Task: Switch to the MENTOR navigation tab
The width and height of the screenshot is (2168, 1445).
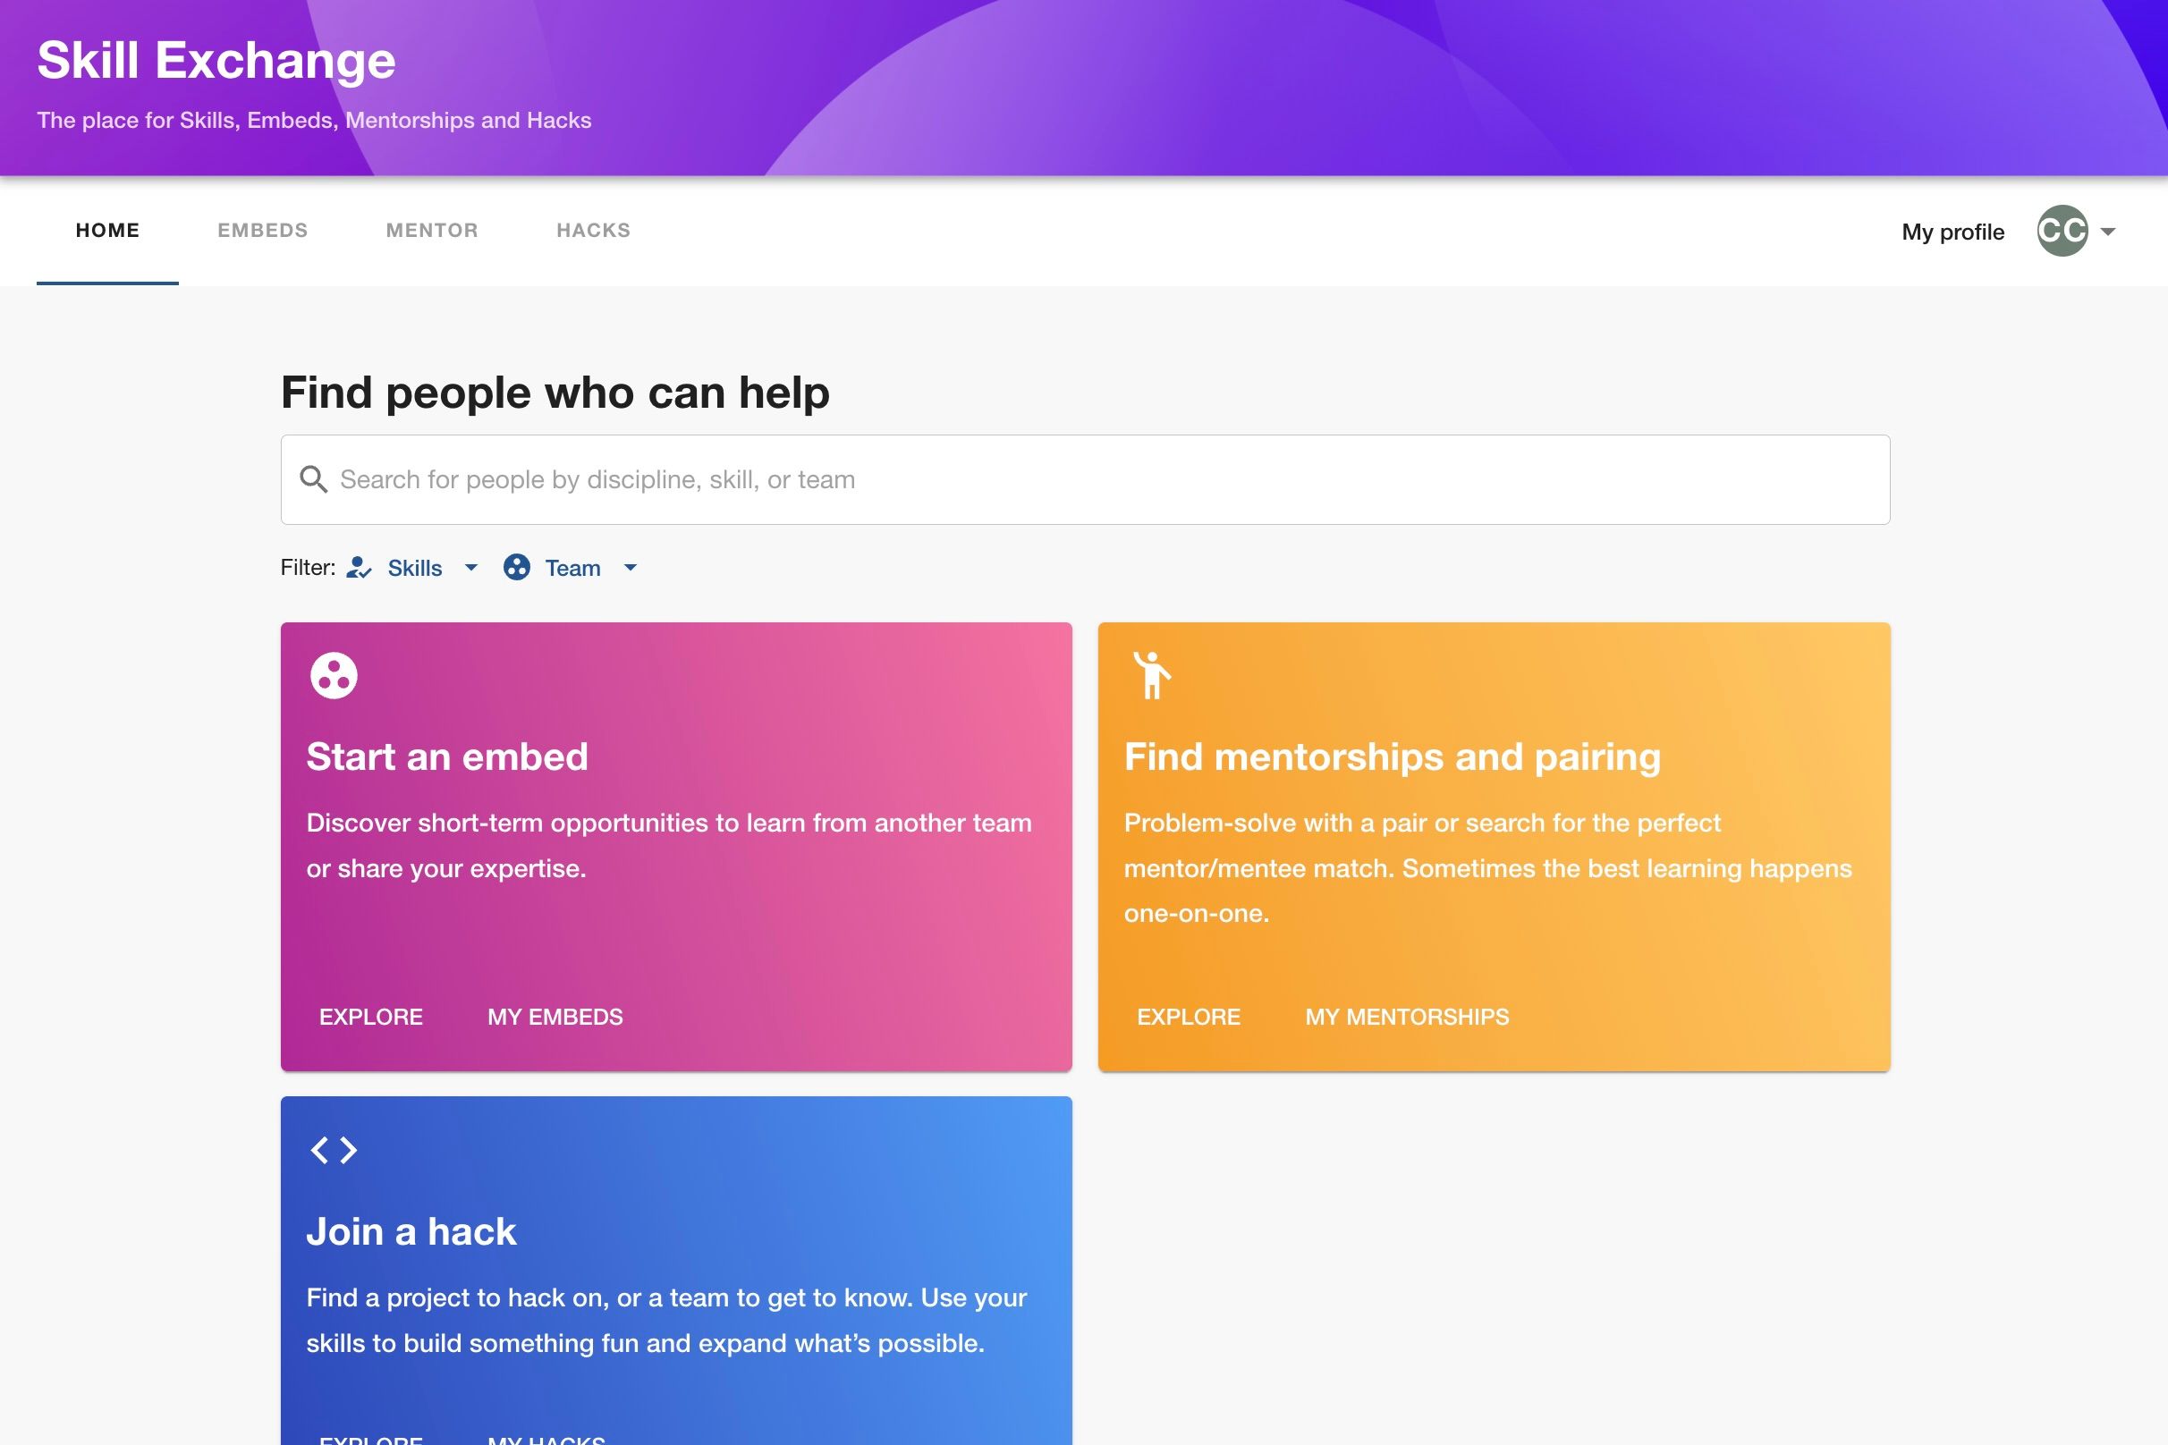Action: [432, 231]
